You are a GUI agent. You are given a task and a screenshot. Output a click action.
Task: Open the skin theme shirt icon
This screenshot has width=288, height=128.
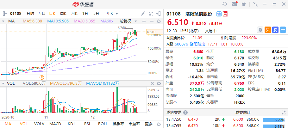pos(244,4)
